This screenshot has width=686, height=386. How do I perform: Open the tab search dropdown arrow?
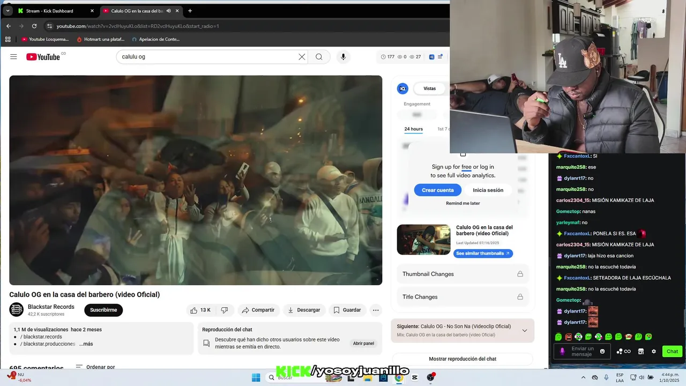8,11
